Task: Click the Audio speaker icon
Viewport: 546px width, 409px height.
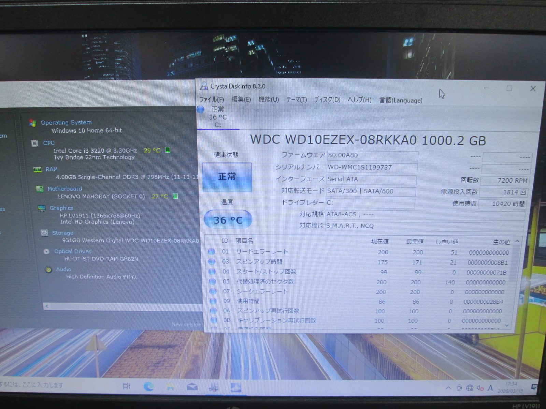Action: pyautogui.click(x=48, y=270)
